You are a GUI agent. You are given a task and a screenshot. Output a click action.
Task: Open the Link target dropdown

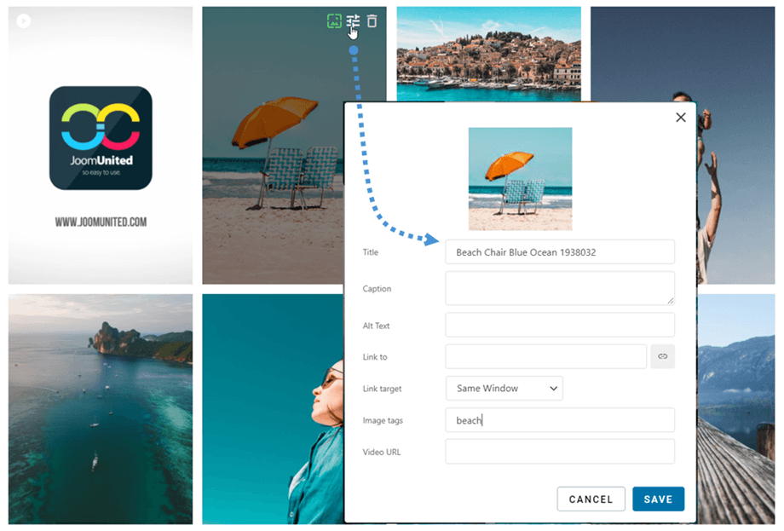(x=504, y=389)
